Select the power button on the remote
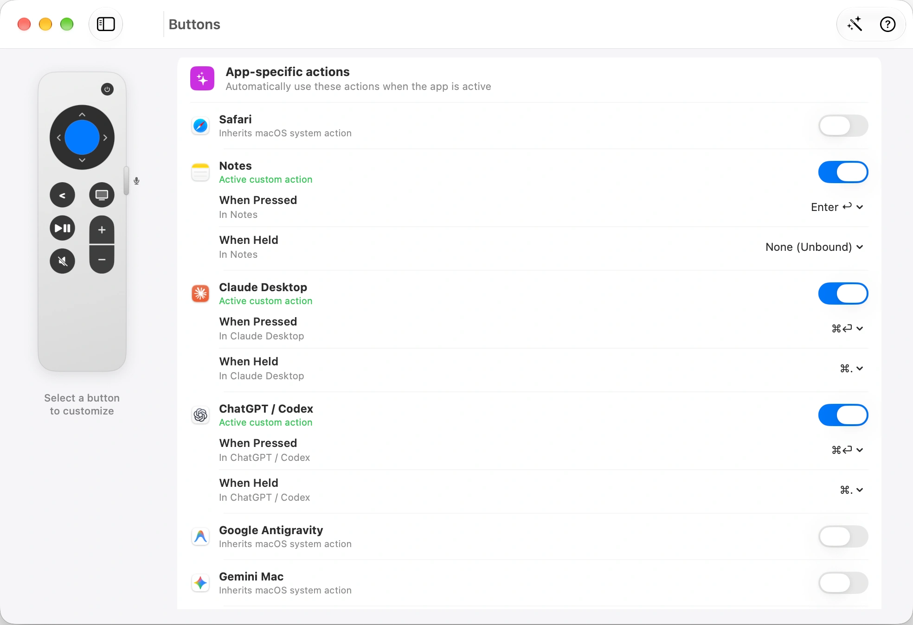 (x=107, y=89)
